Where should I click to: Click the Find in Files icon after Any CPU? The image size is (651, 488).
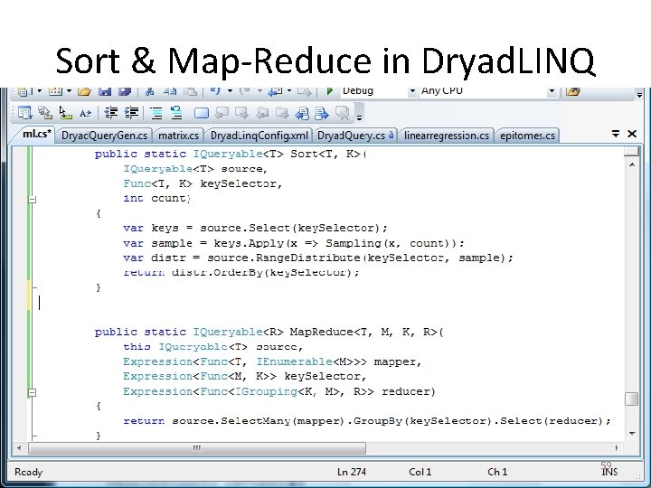tap(573, 91)
